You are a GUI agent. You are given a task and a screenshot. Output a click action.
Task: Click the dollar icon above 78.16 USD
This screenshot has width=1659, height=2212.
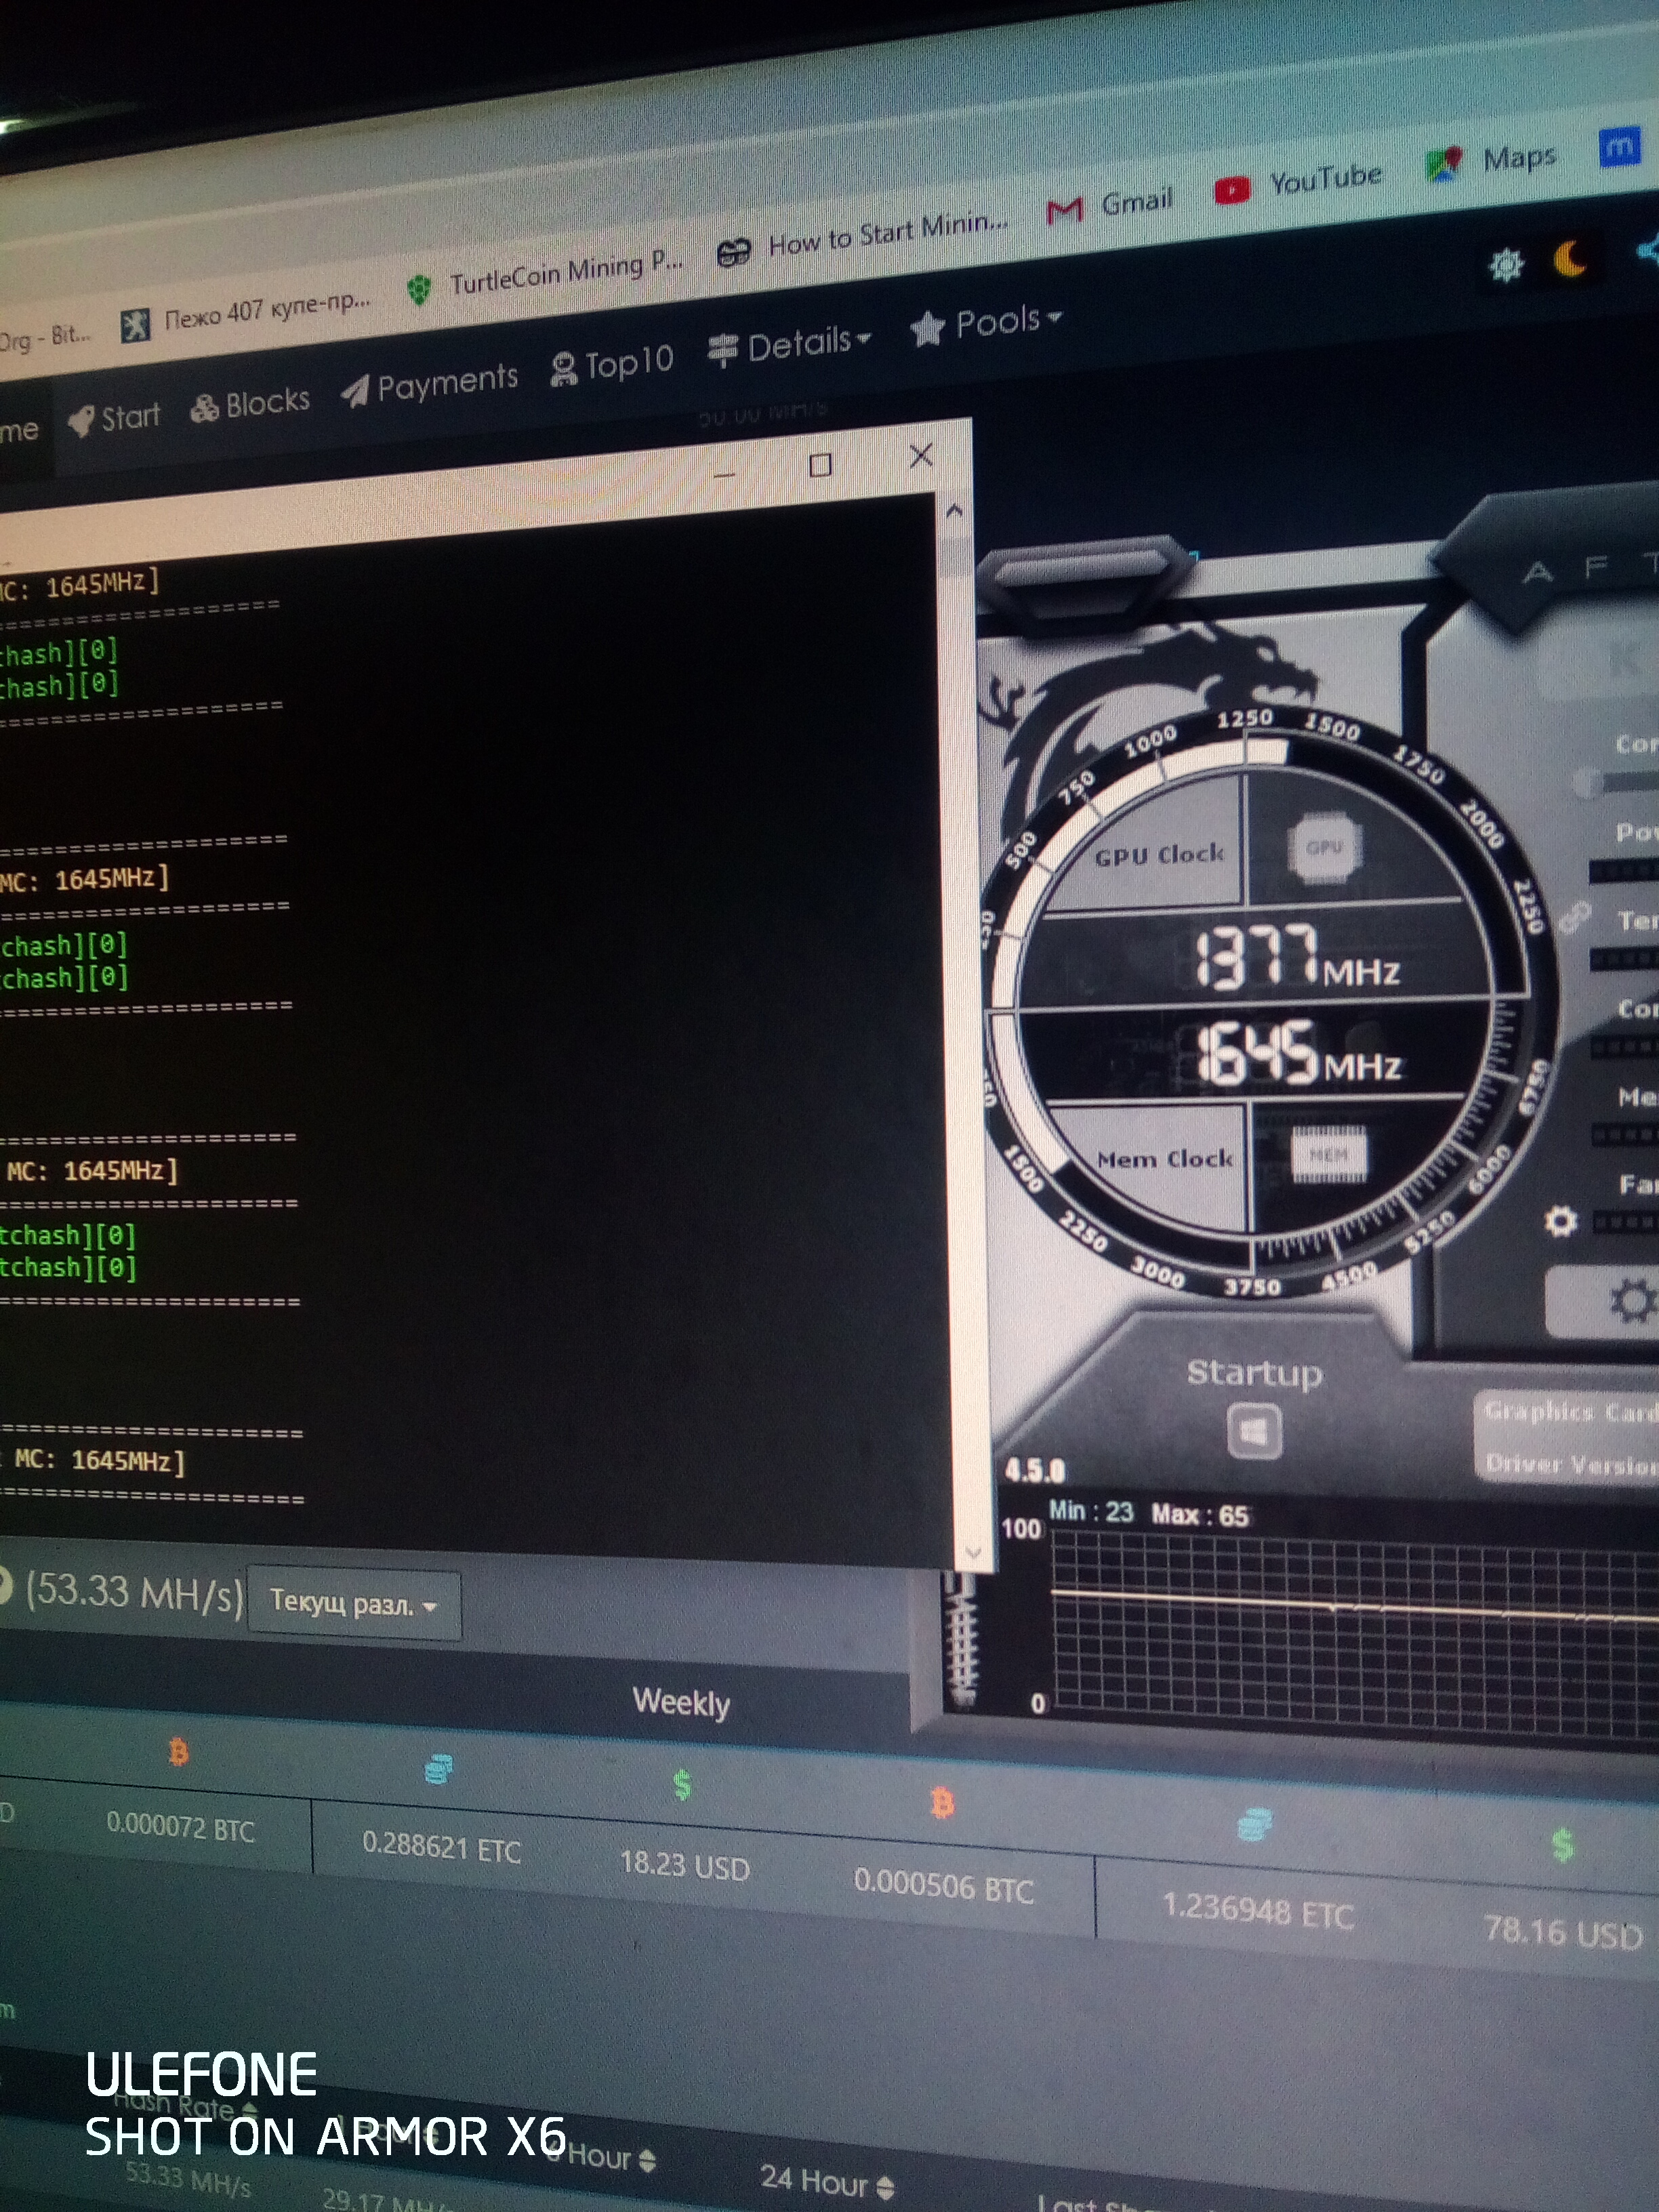click(x=1562, y=1845)
